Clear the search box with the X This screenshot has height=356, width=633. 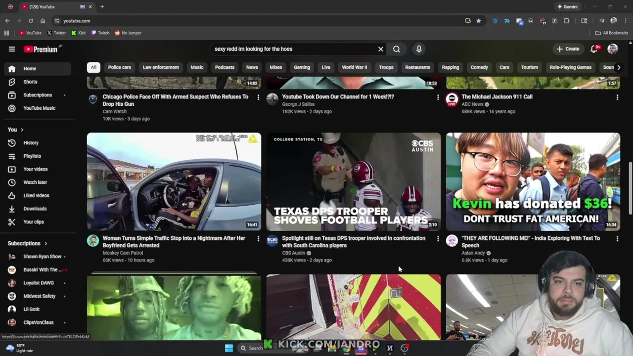(x=381, y=49)
